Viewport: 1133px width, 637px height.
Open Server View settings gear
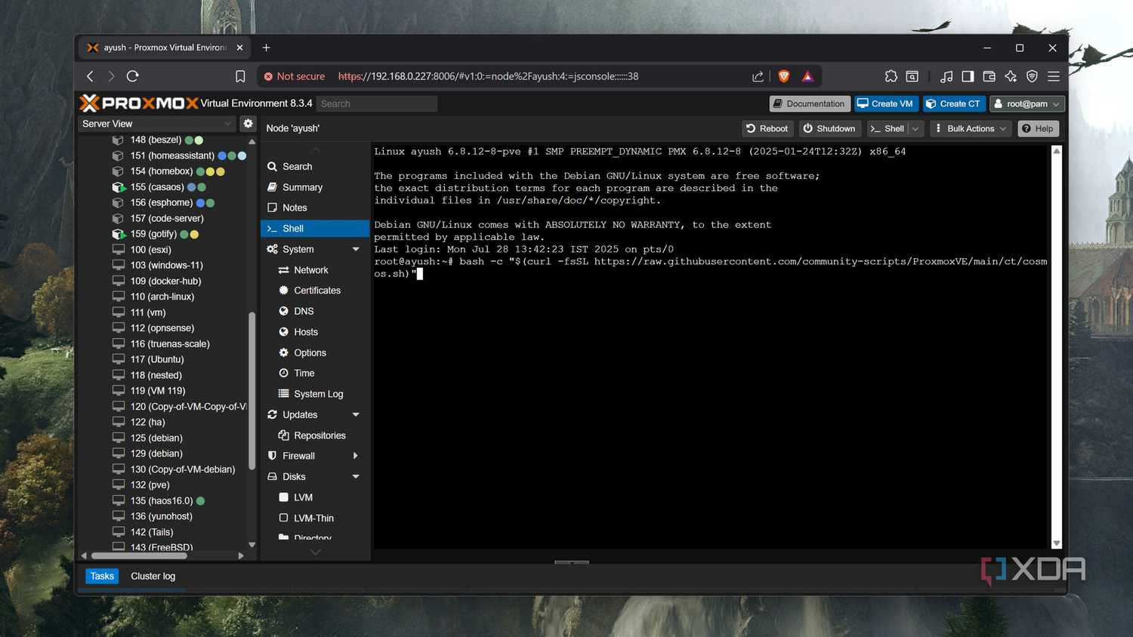pyautogui.click(x=248, y=123)
